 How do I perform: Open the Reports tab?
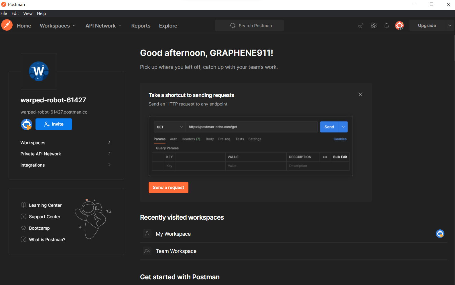click(141, 26)
